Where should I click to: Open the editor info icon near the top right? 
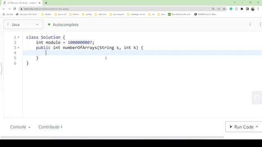250,24
